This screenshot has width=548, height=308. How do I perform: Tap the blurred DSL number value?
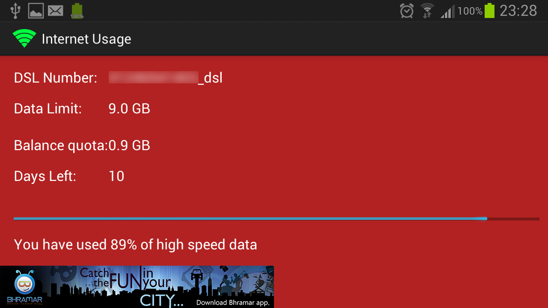(153, 77)
